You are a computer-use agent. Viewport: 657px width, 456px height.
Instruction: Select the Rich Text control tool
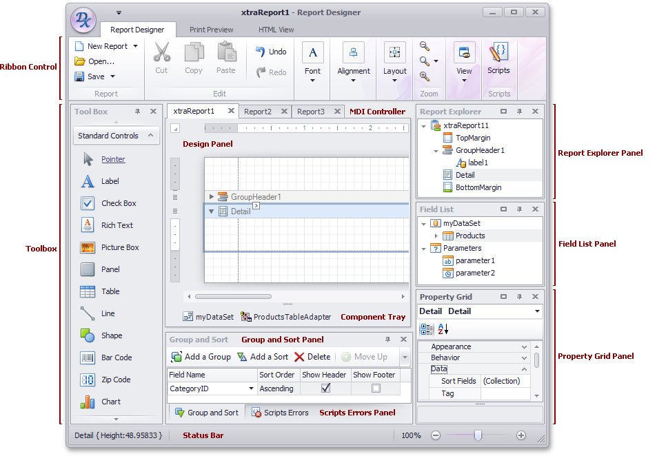click(106, 225)
